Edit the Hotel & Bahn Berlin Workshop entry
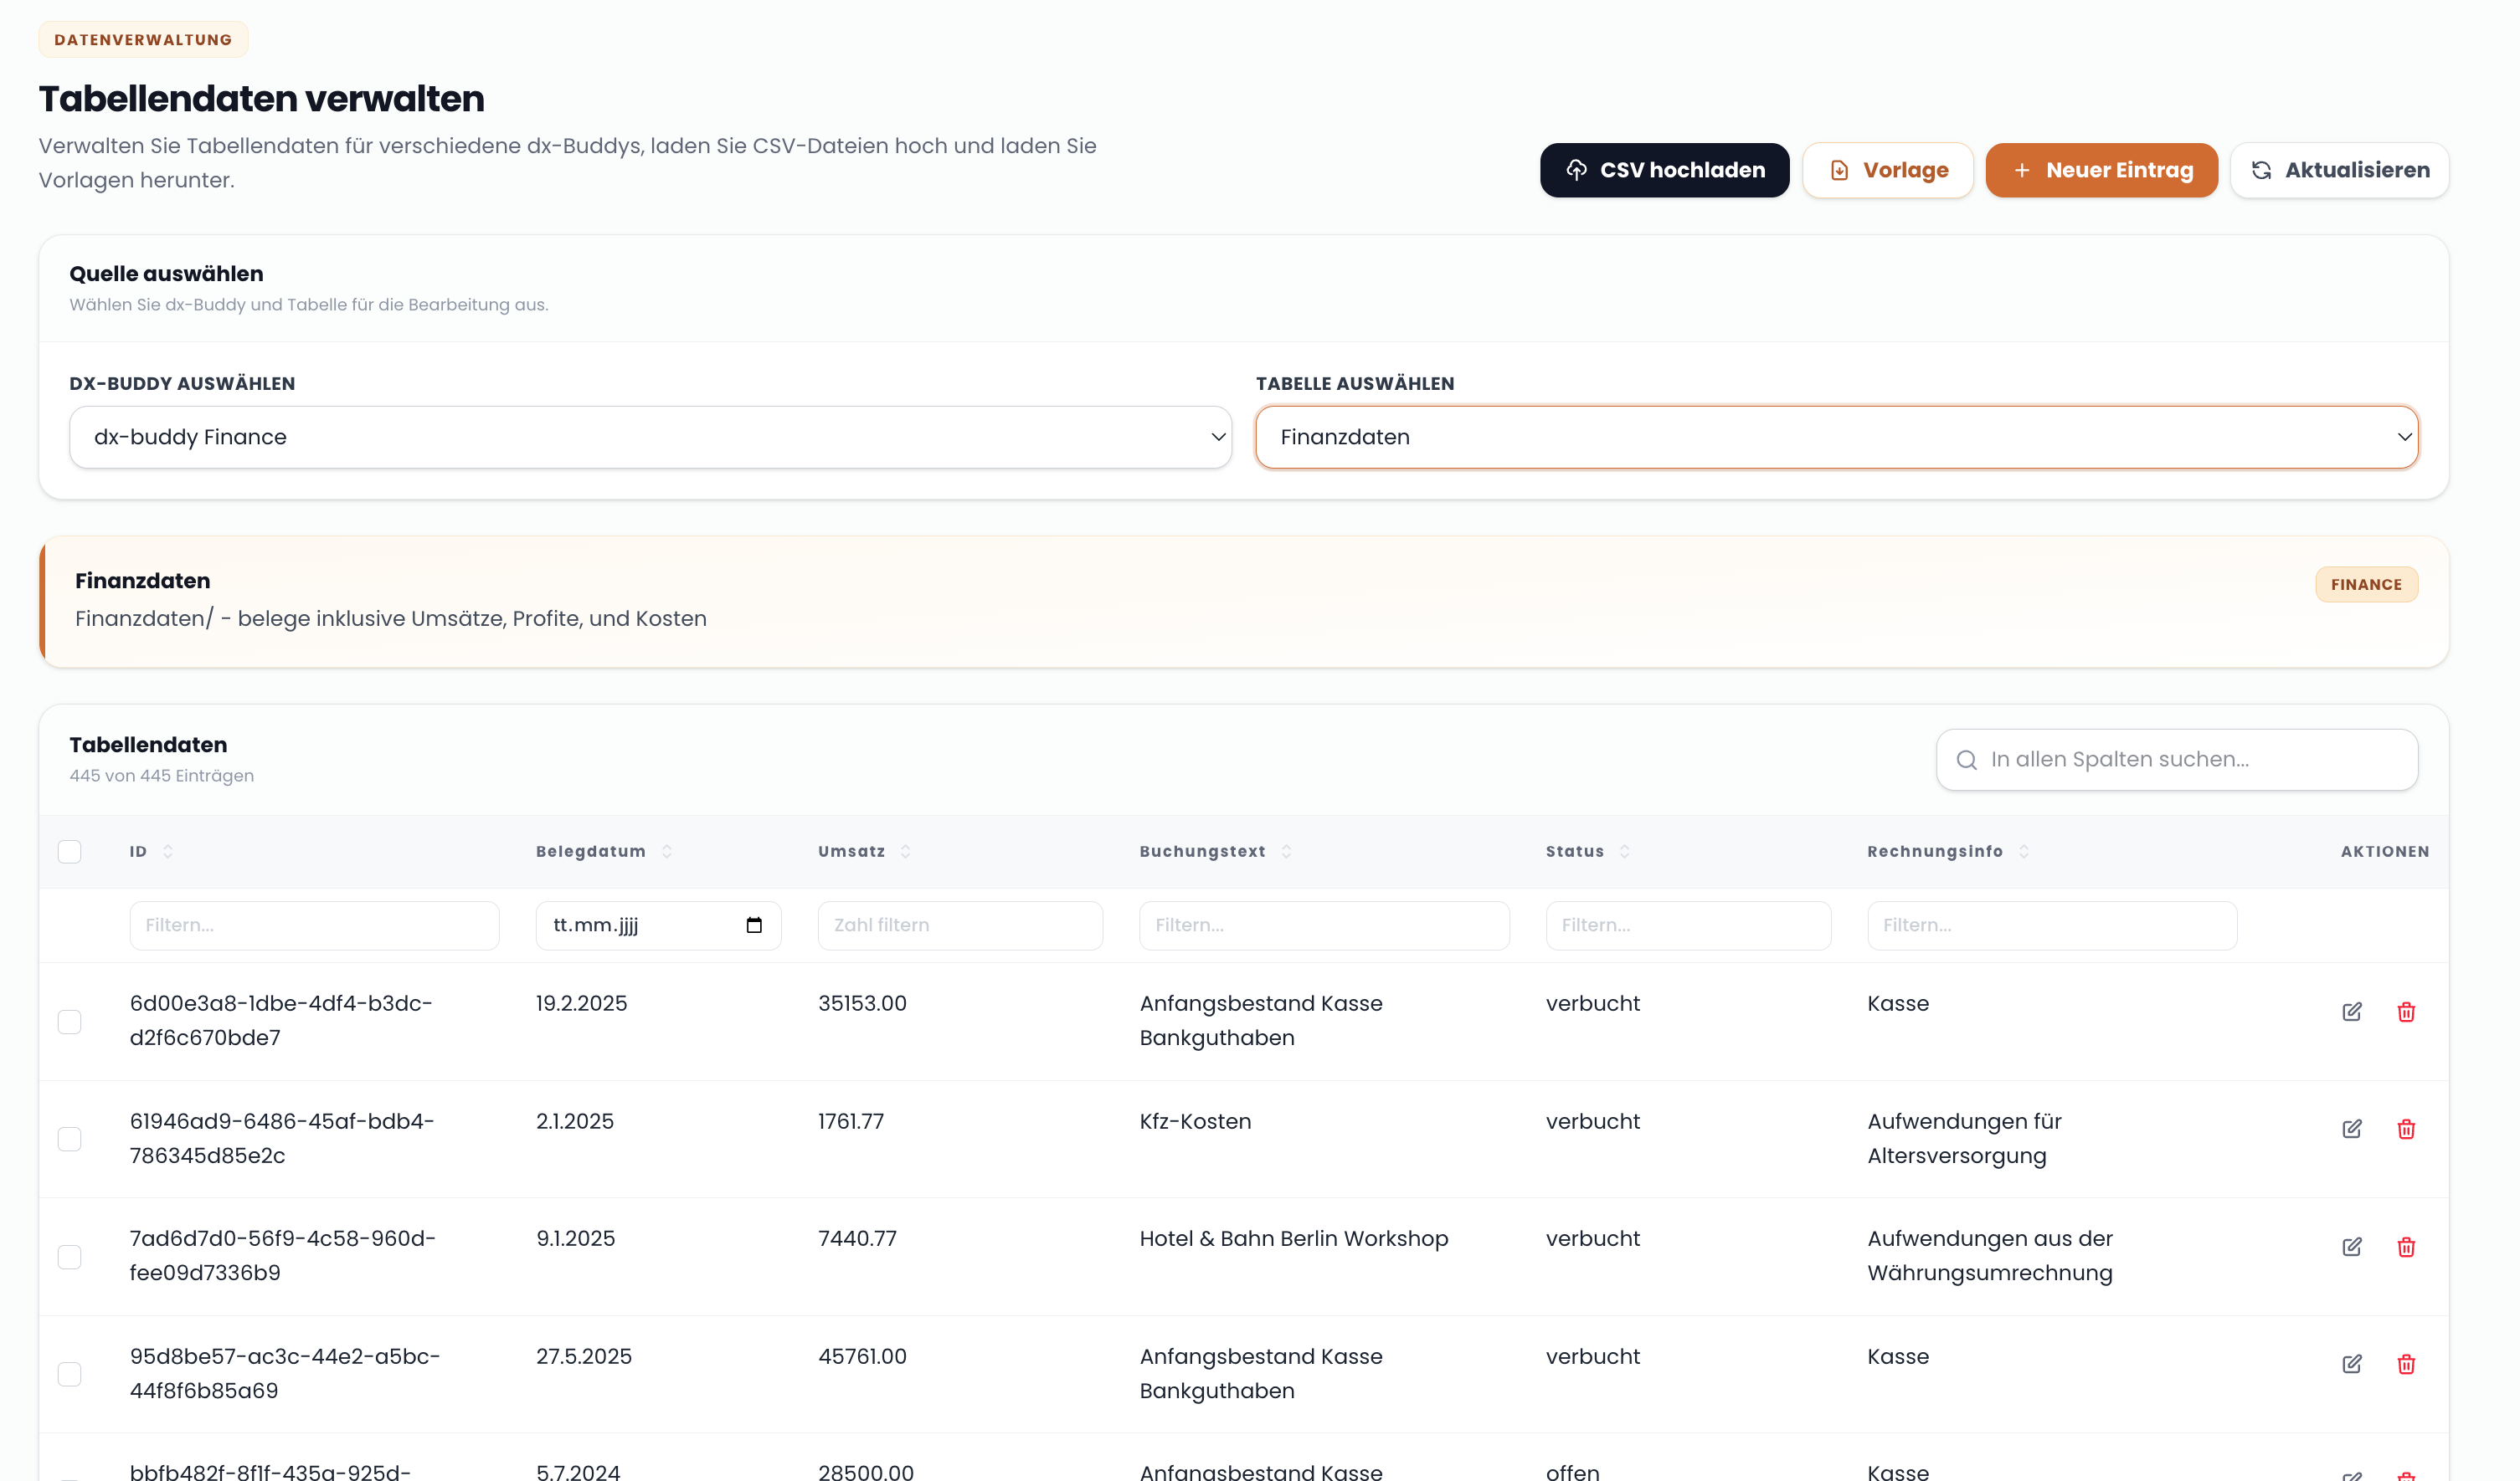 point(2351,1246)
